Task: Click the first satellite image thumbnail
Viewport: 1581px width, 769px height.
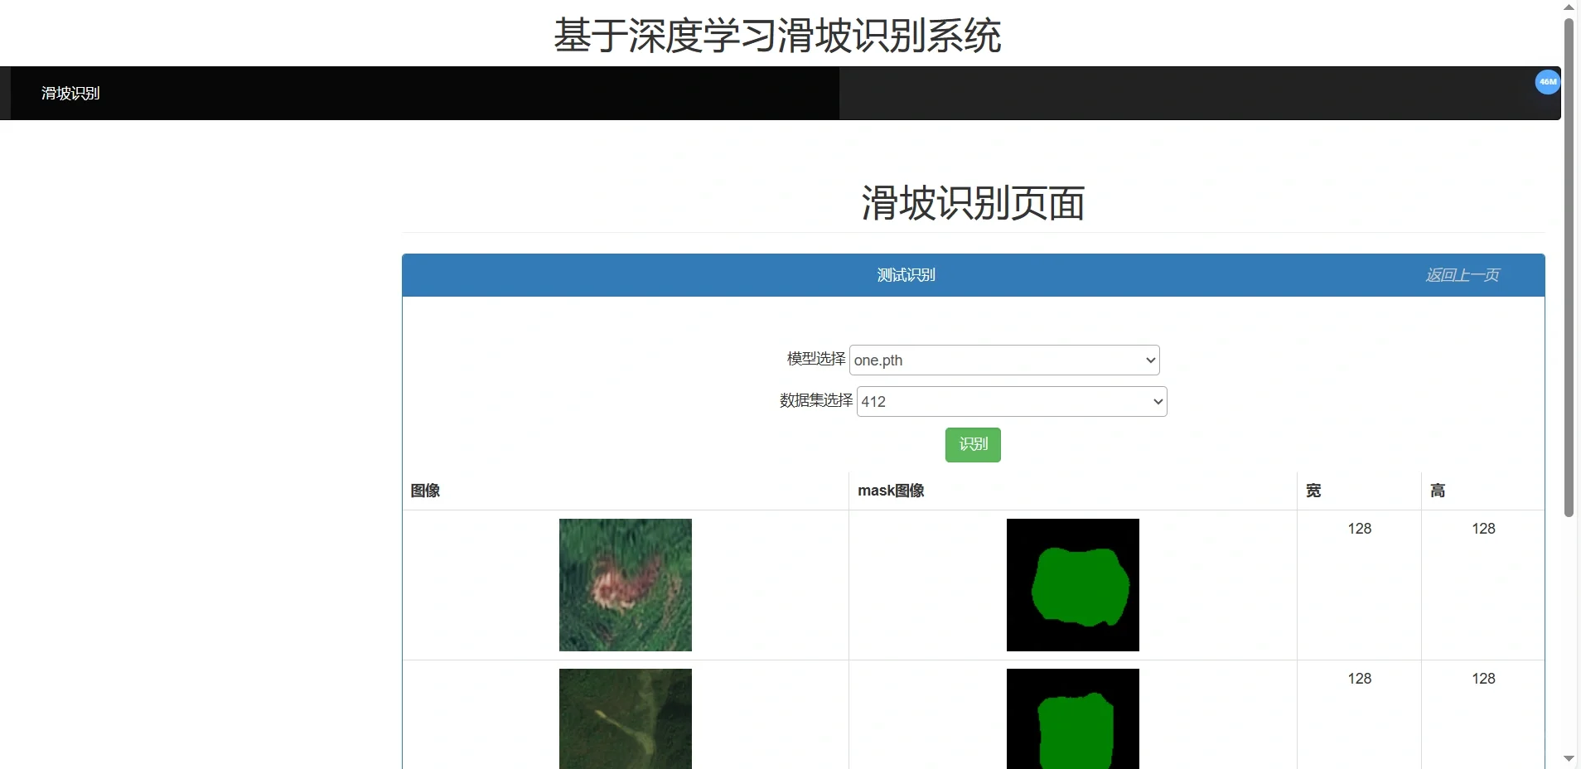Action: [625, 584]
